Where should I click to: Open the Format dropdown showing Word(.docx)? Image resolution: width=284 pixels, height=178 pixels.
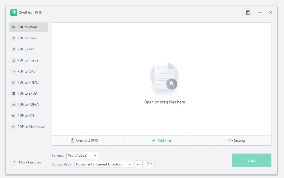82,155
